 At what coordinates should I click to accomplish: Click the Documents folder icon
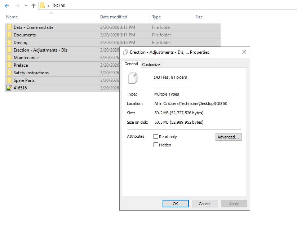9,35
